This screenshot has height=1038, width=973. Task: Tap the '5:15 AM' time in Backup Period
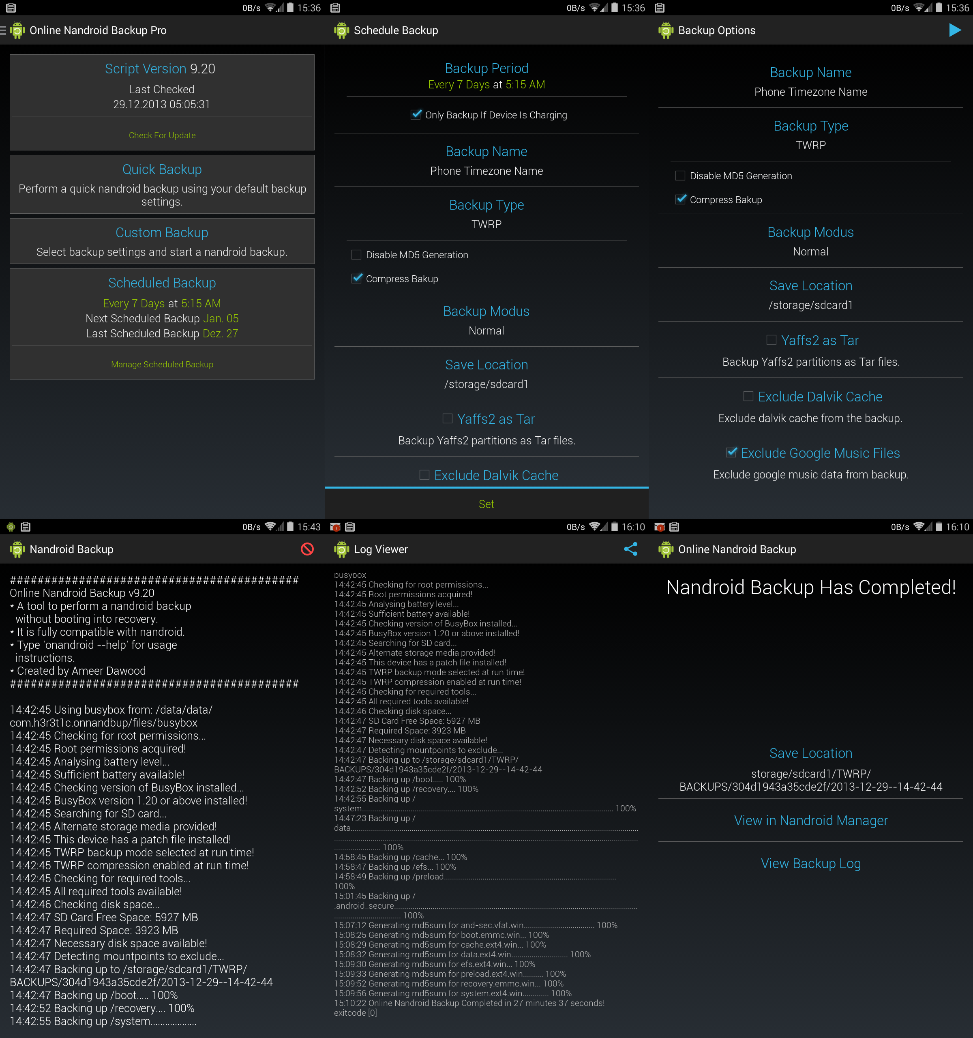tap(525, 85)
